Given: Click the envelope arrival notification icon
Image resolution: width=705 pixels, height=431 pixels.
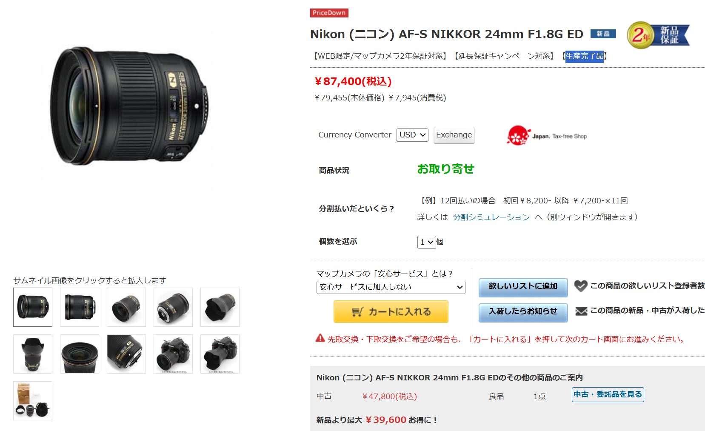Looking at the screenshot, I should [x=581, y=311].
